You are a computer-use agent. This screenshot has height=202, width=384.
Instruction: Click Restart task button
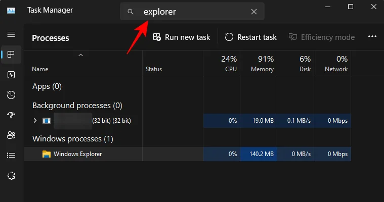(250, 37)
